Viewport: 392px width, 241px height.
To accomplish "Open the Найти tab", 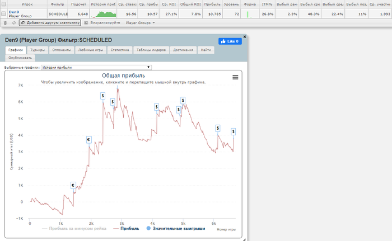I will (x=206, y=50).
